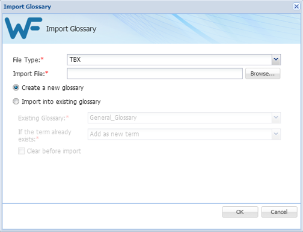The image size is (303, 232).
Task: Select Import into existing glossary radio button
Action: [16, 101]
